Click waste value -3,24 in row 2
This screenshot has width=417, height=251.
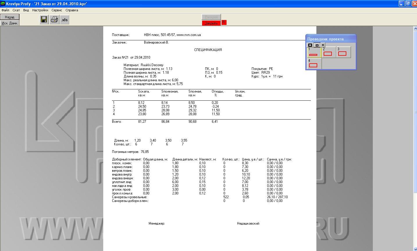(215, 106)
